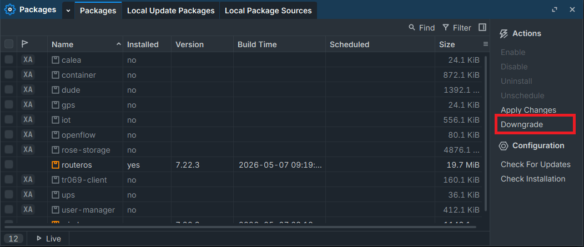Click the package icon next to gps
This screenshot has width=584, height=247.
tap(56, 105)
